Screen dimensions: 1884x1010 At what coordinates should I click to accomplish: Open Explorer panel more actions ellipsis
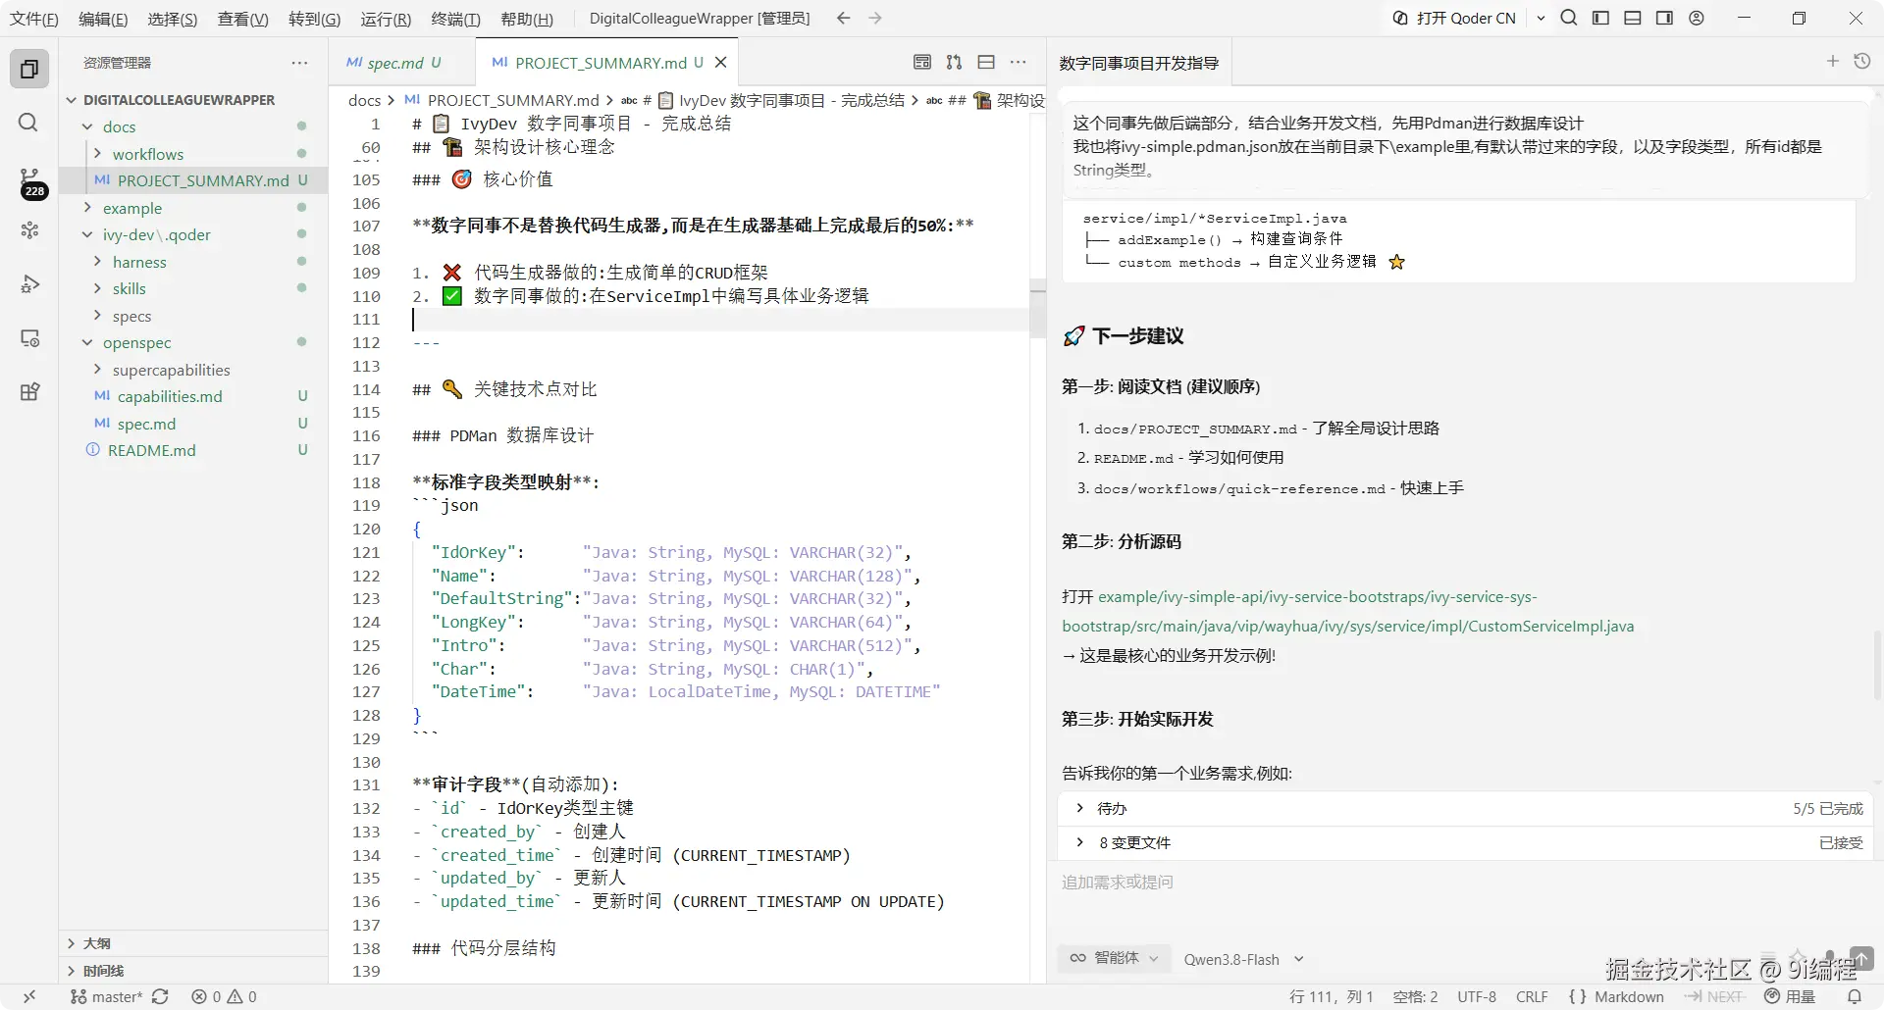click(x=299, y=62)
